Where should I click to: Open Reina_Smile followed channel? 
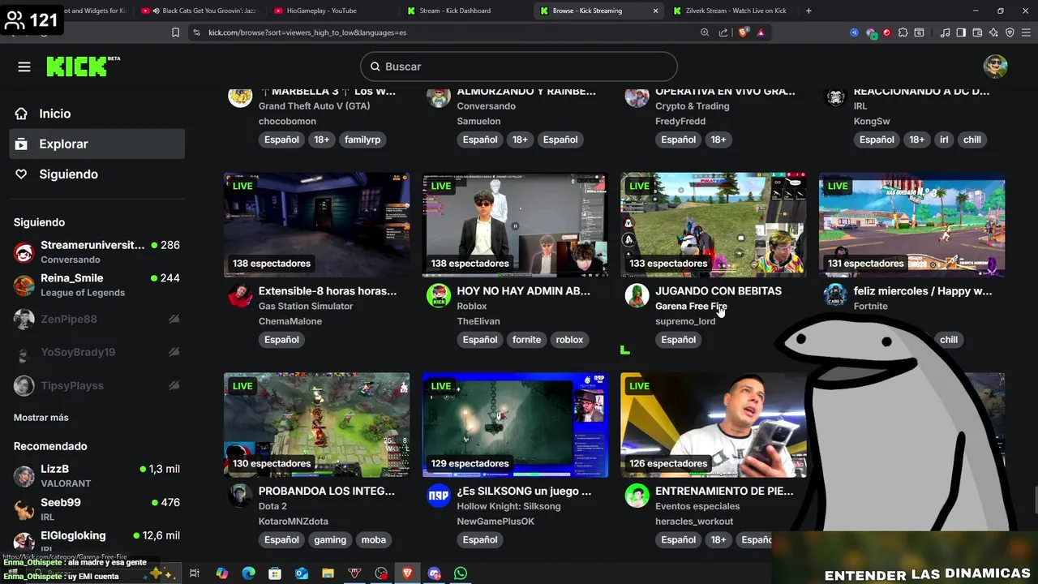[x=97, y=285]
